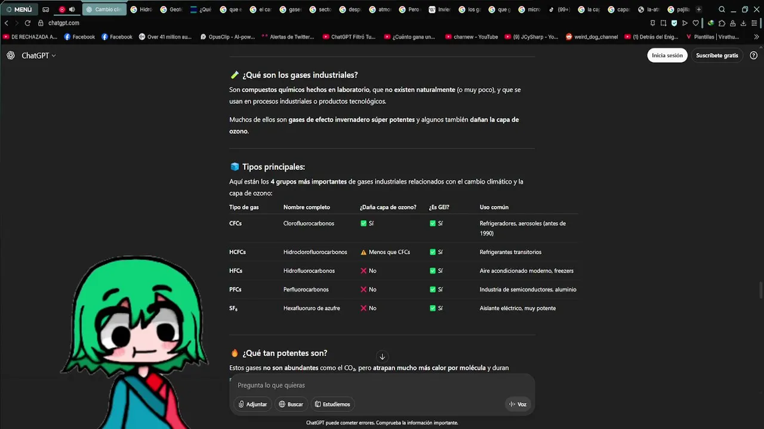
Task: Switch to the 'Cambio clim' ChatGPT tab
Action: 104,10
